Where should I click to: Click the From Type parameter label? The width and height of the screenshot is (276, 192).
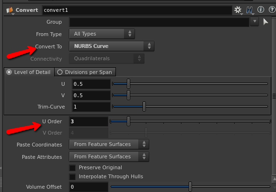tap(49, 34)
